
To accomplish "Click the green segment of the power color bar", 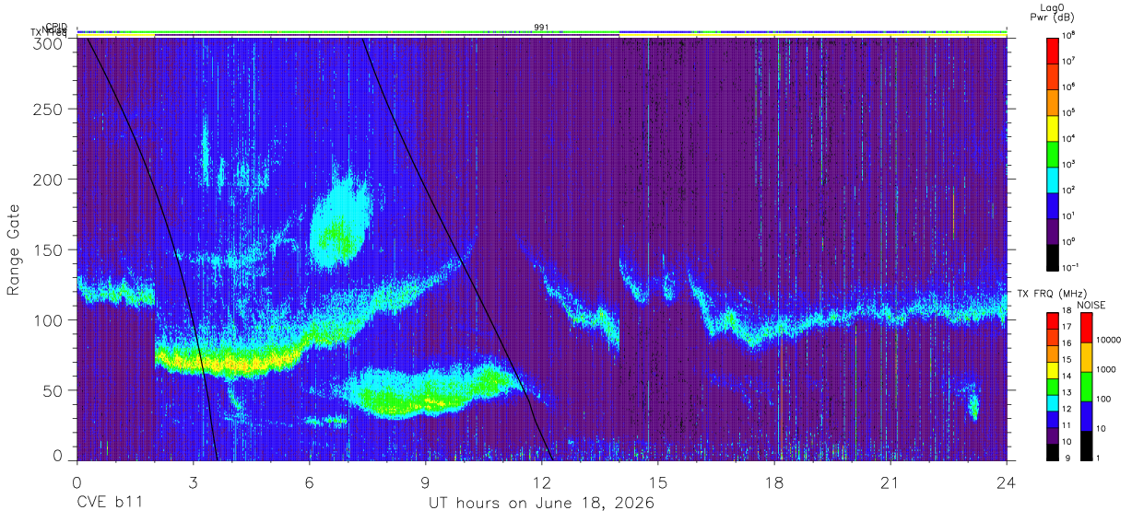I will pyautogui.click(x=1052, y=153).
